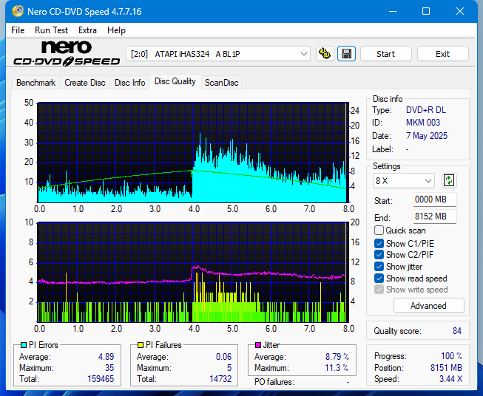483x396 pixels.
Task: Switch to the Benchmark tab
Action: (36, 83)
